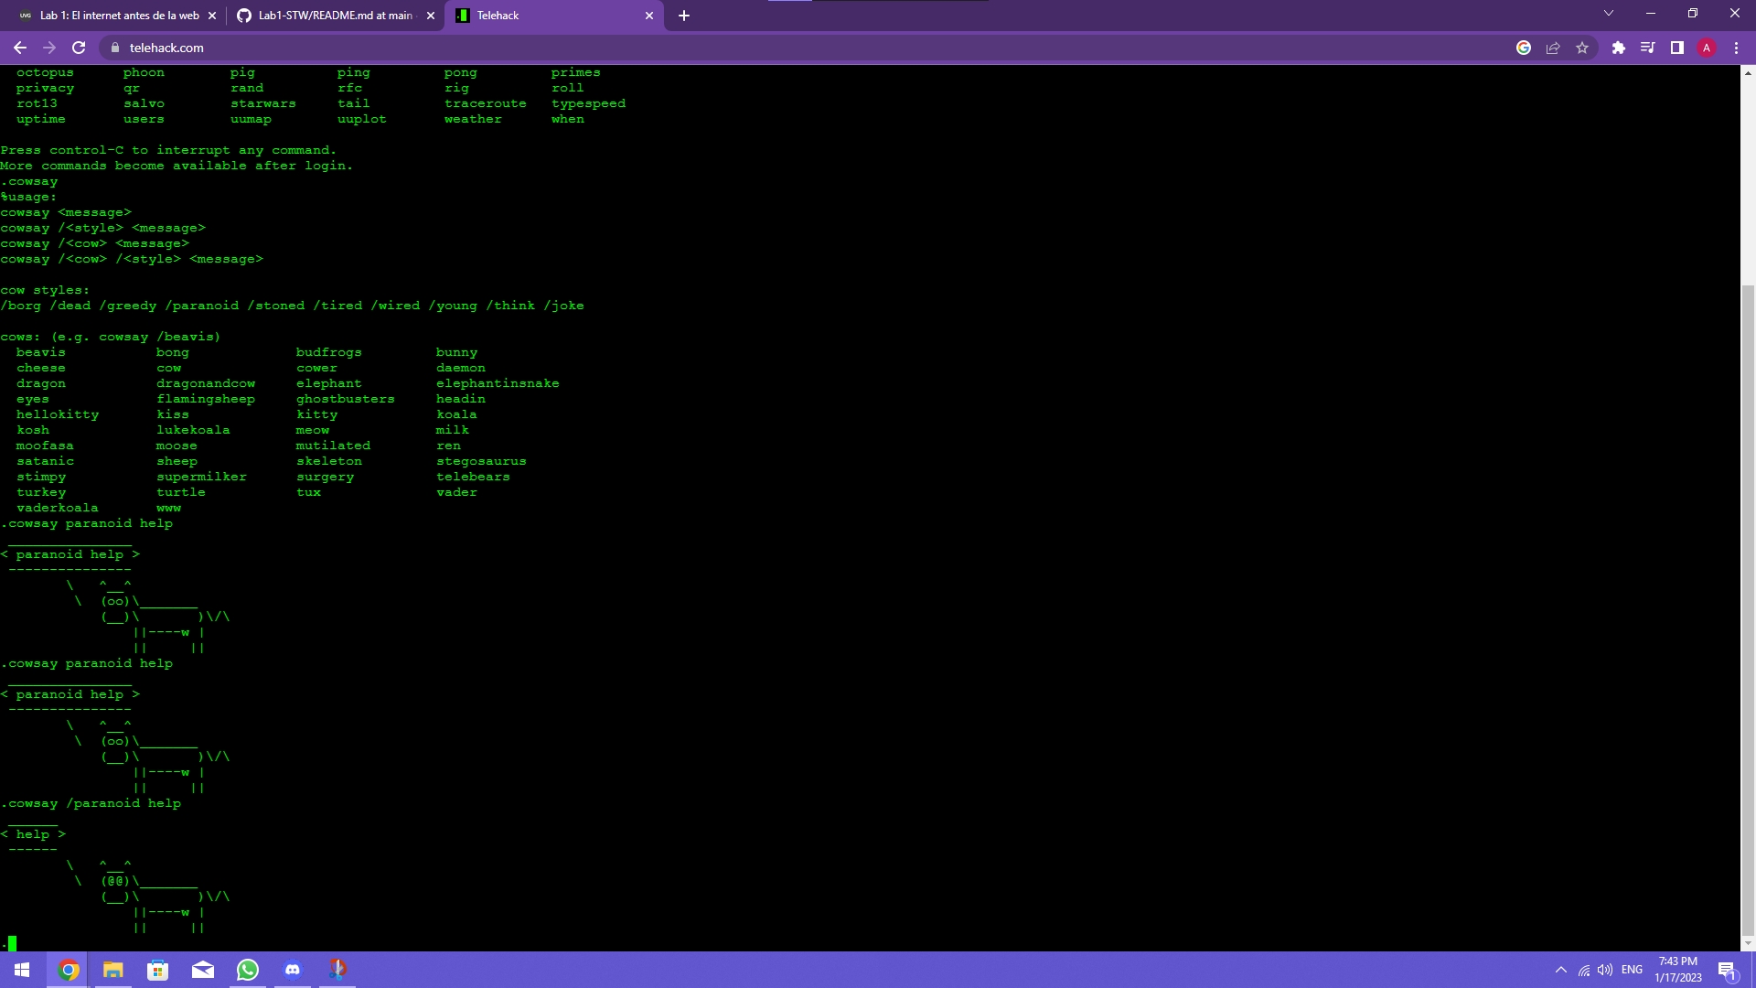Switch to Lab1-STW README GitHub tab
Viewport: 1756px width, 988px height.
point(335,16)
